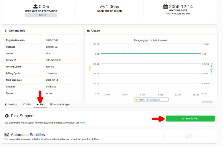Image resolution: width=223 pixels, height=147 pixels.
Task: Click the Status value Active
Action: (49, 93)
